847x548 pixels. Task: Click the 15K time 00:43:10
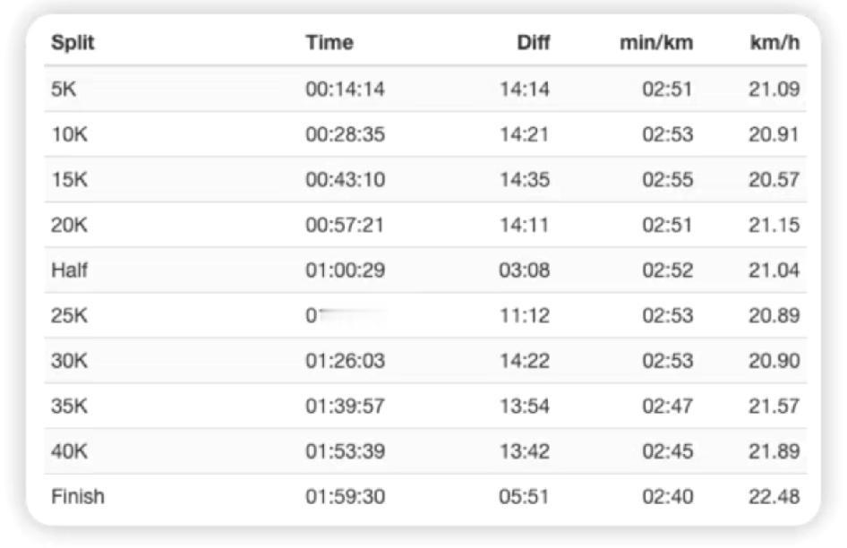point(345,180)
